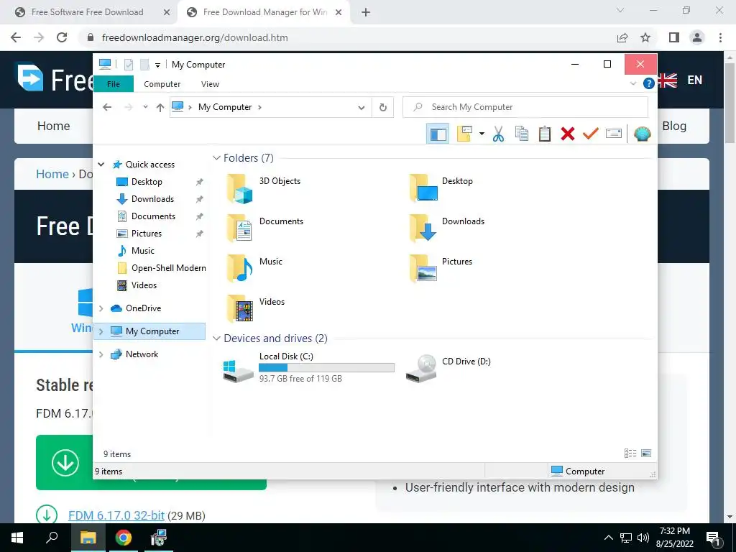
Task: Click the folder options toolbar icon
Action: (464, 134)
